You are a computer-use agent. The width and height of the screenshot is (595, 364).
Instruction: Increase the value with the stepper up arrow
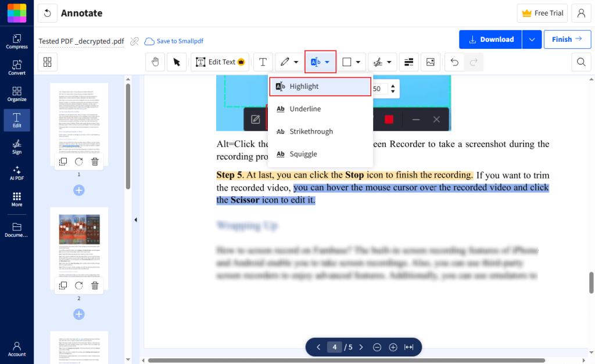[393, 84]
